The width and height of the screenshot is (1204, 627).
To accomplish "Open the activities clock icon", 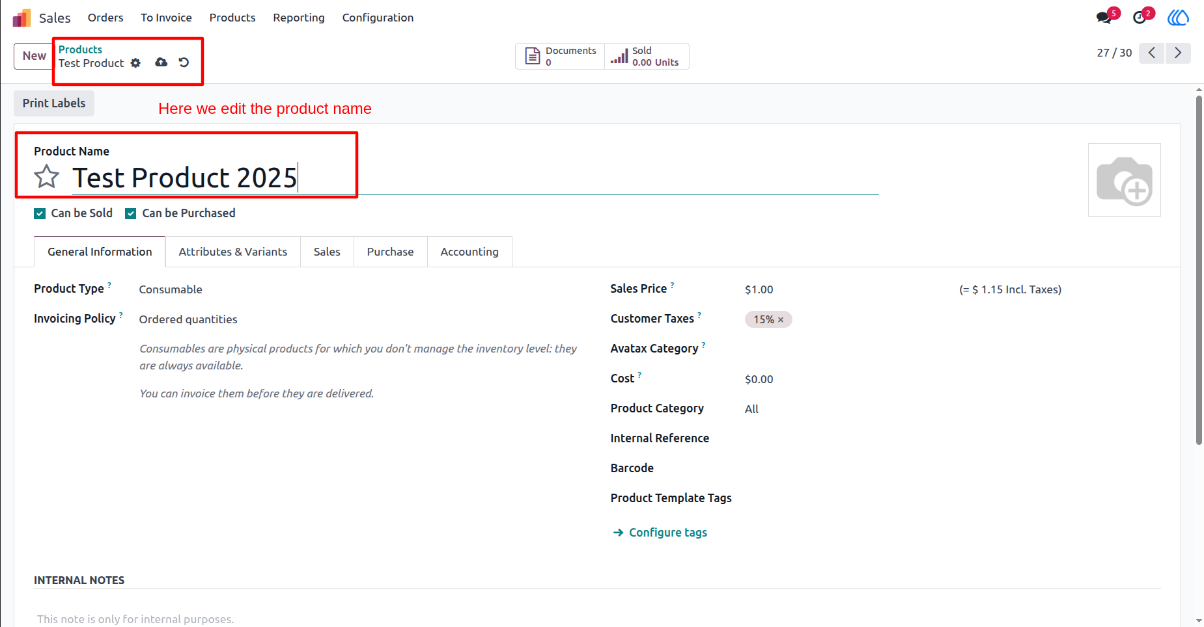I will coord(1140,18).
